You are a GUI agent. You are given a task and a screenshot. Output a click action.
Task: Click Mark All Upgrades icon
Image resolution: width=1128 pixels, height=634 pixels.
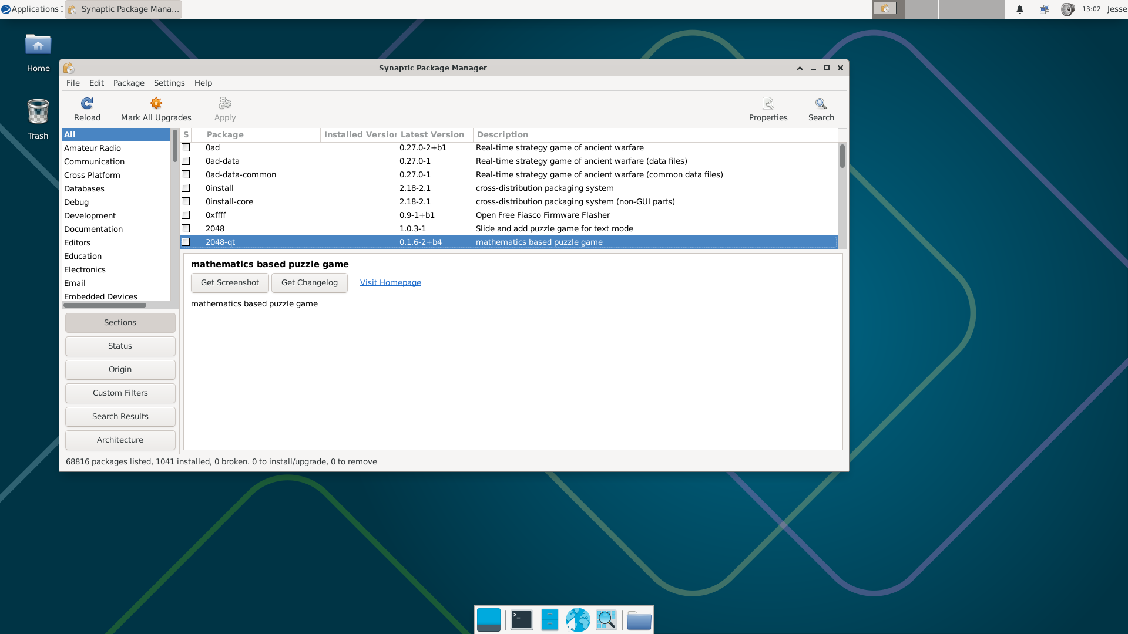(x=156, y=104)
